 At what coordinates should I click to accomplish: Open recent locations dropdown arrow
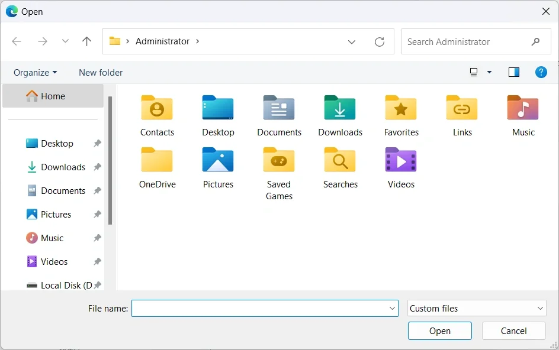click(x=65, y=41)
